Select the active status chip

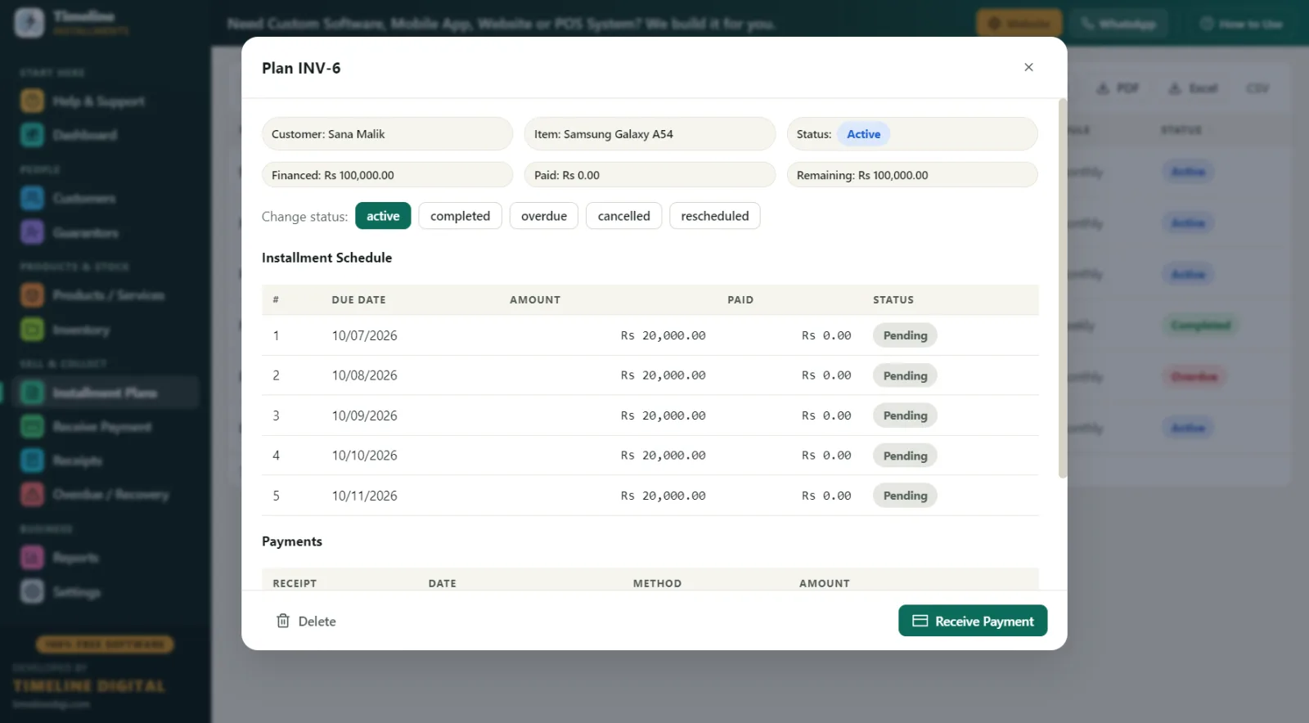tap(383, 216)
